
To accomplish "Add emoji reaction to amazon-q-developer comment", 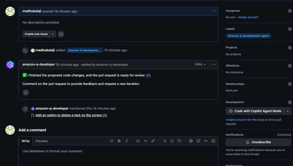I will pyautogui.click(x=26, y=92).
